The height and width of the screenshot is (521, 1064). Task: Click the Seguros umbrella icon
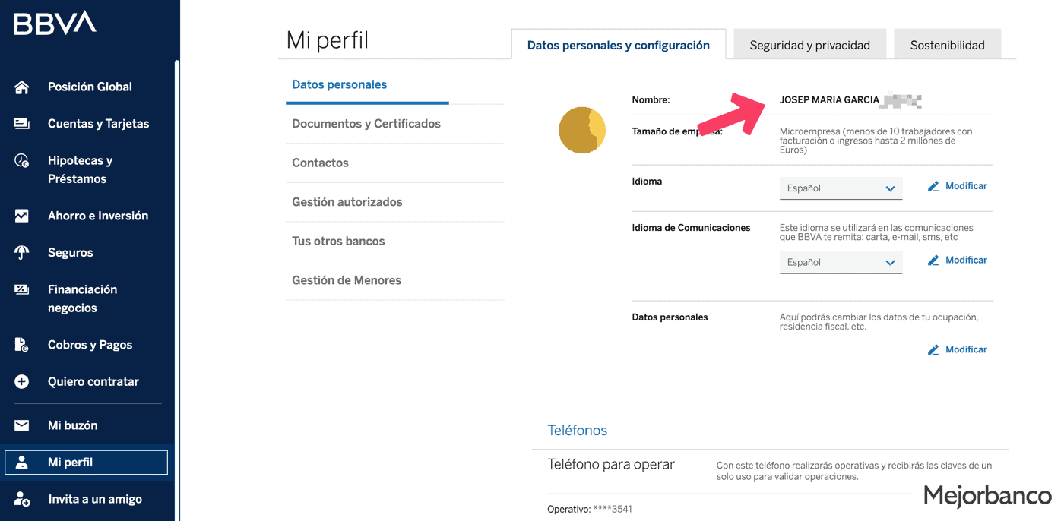pyautogui.click(x=22, y=253)
